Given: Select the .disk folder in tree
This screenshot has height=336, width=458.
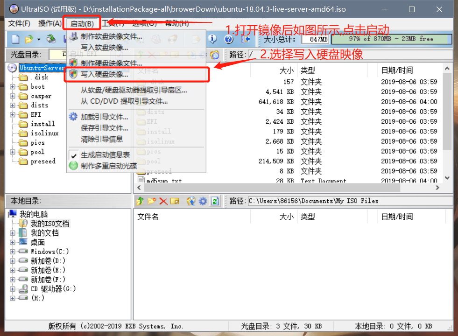Looking at the screenshot, I should tap(39, 77).
